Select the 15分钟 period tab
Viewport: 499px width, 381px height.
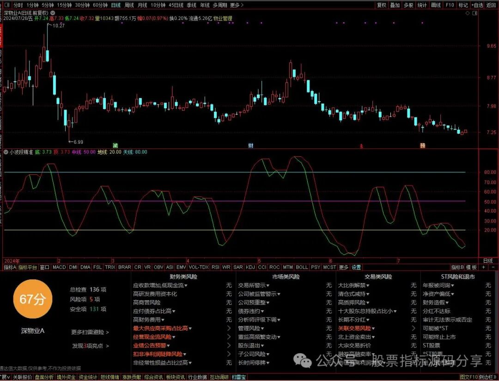click(x=65, y=5)
